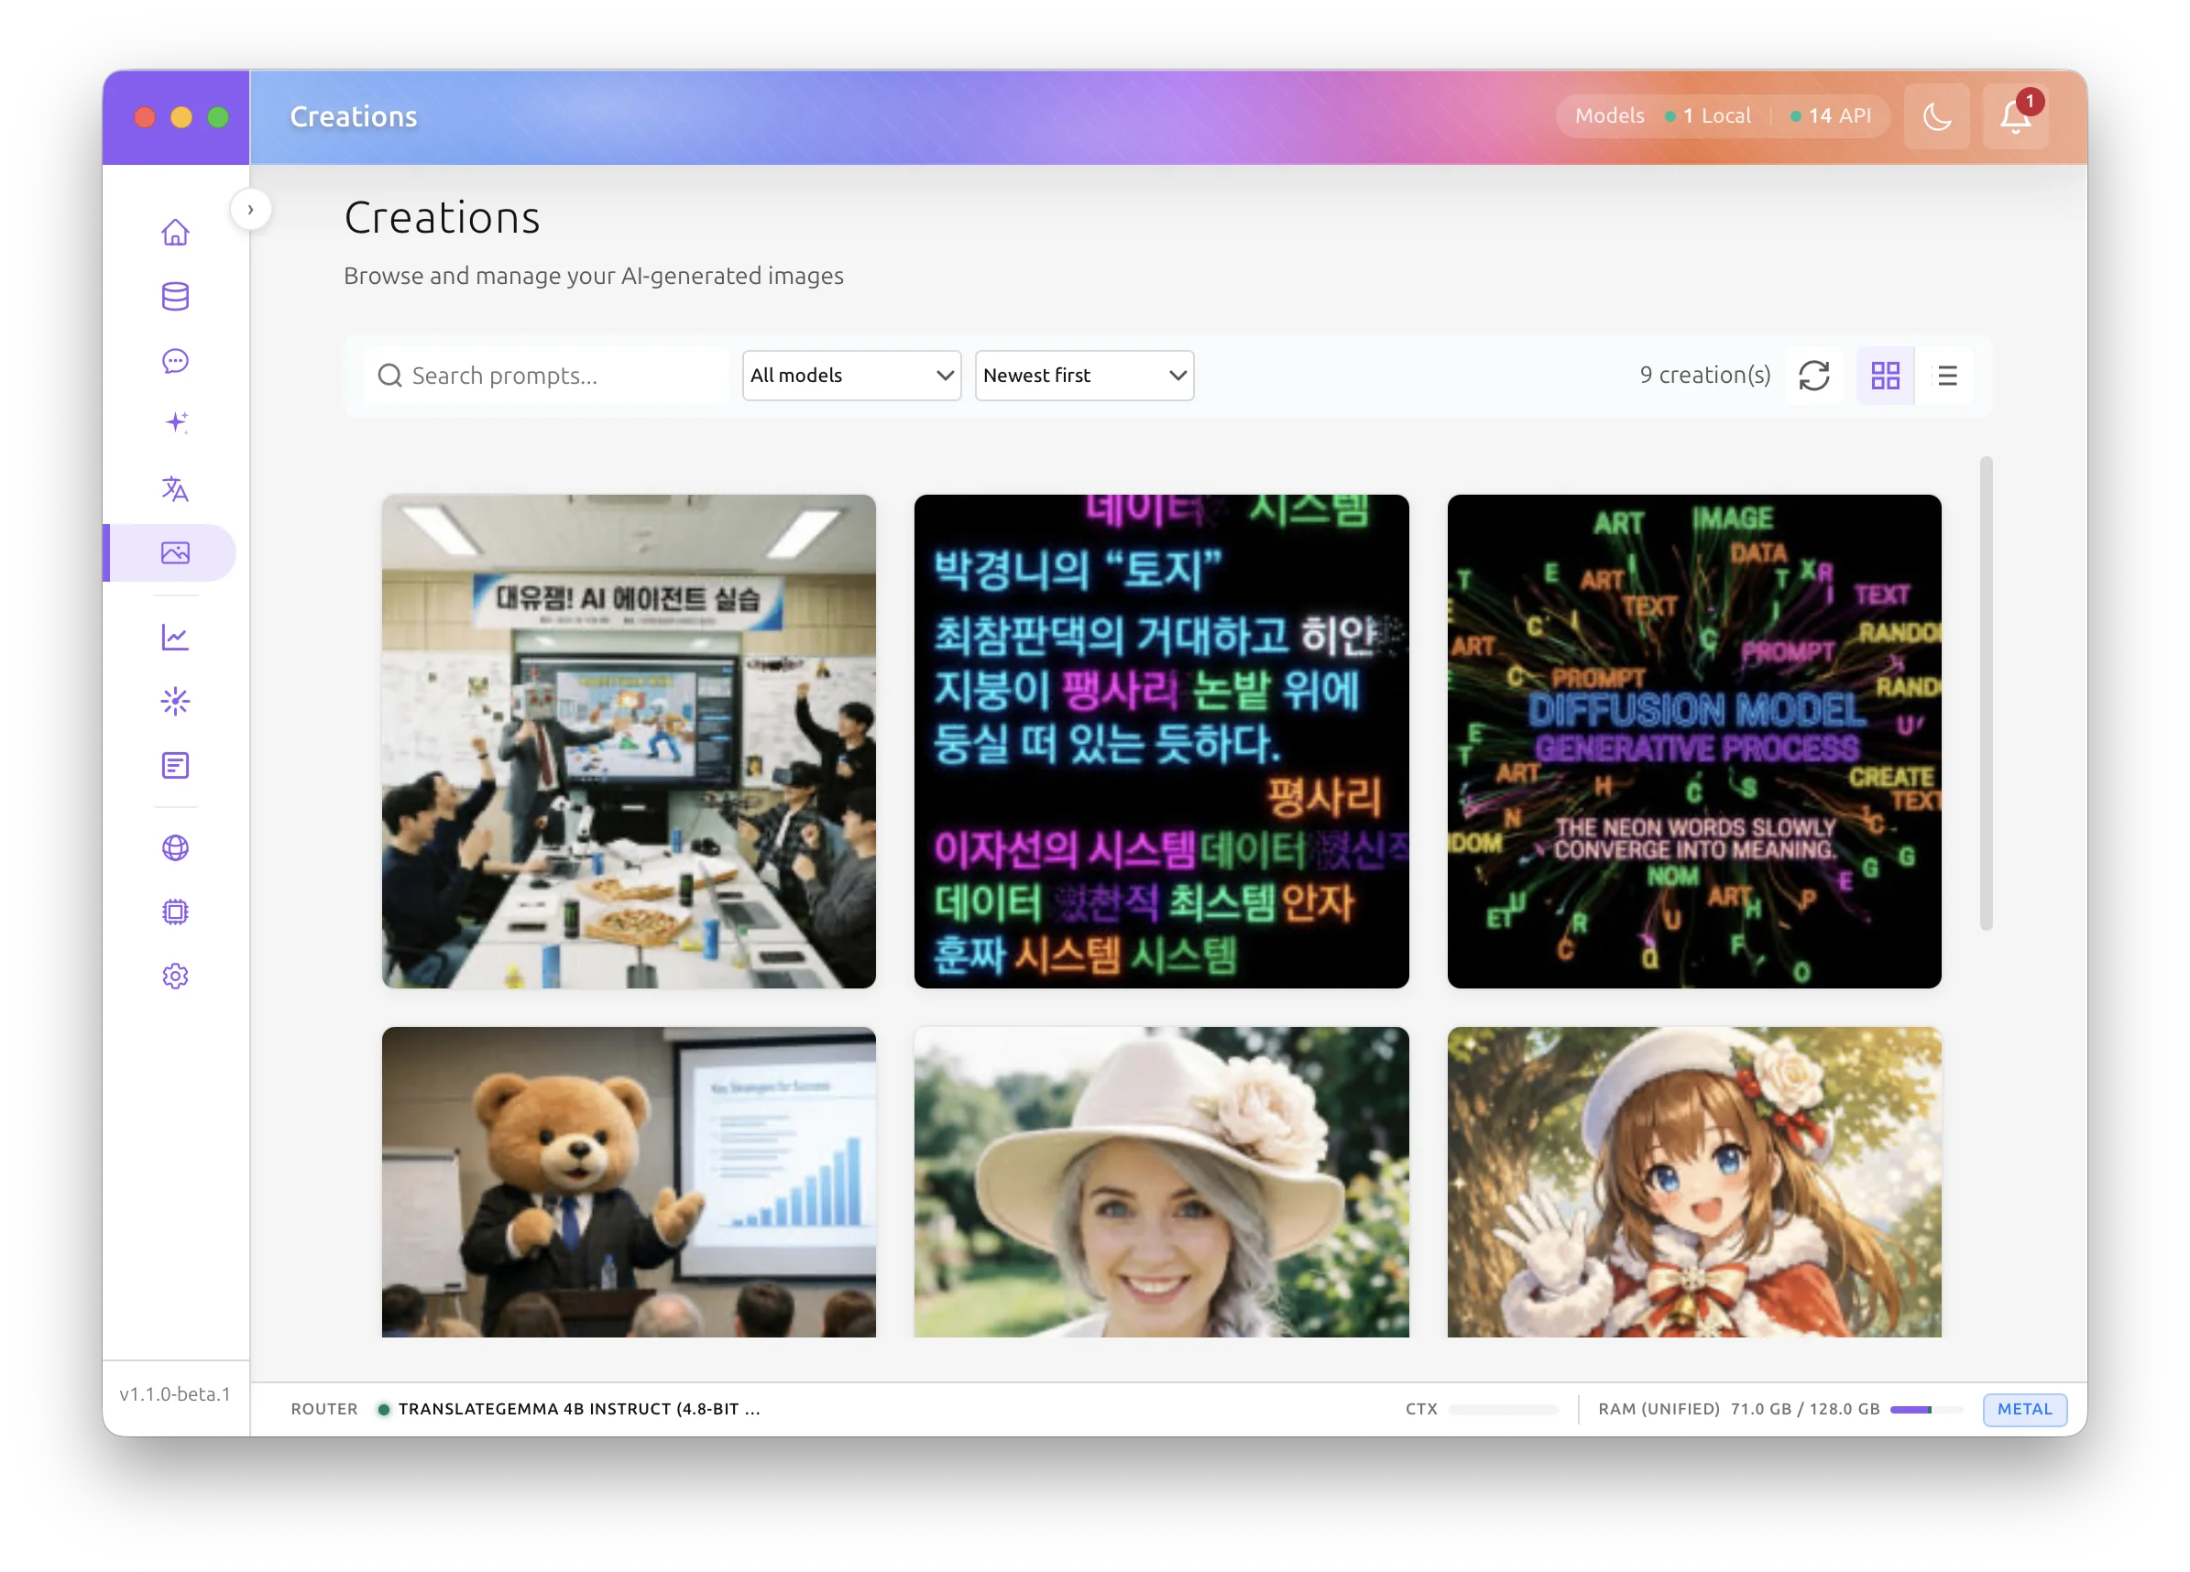Select the sparkles AI generation tool
Viewport: 2190px width, 1572px height.
175,422
